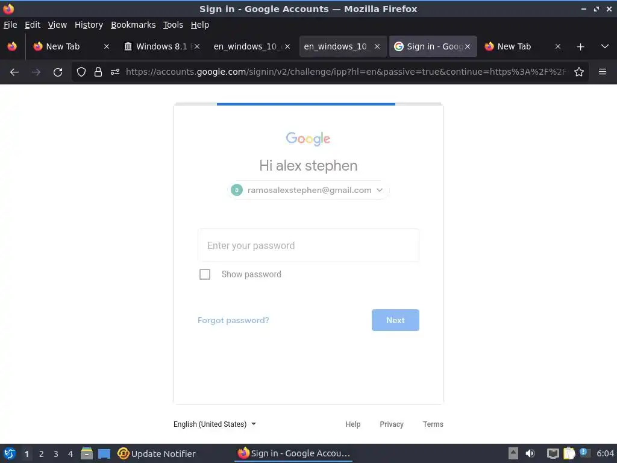Show site security padlock info
The image size is (617, 463).
tap(98, 72)
